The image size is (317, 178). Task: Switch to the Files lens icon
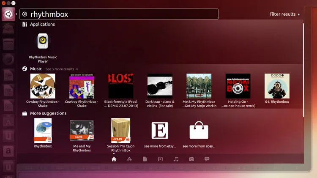(145, 159)
